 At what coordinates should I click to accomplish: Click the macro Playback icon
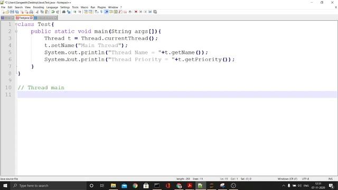(x=145, y=12)
